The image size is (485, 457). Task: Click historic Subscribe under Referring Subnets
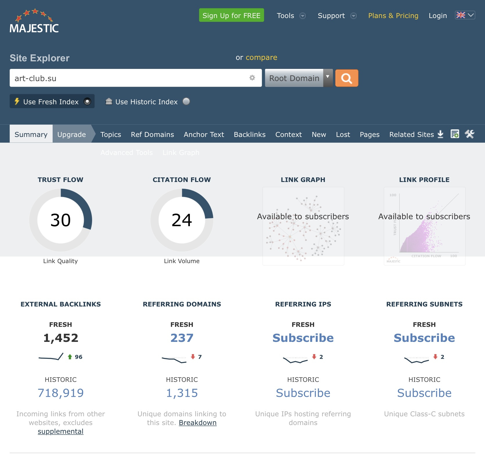click(x=424, y=393)
